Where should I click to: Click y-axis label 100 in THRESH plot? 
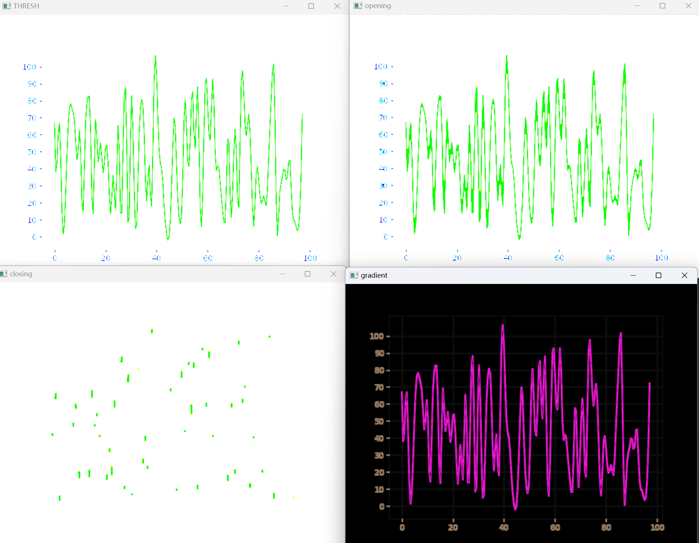point(29,67)
